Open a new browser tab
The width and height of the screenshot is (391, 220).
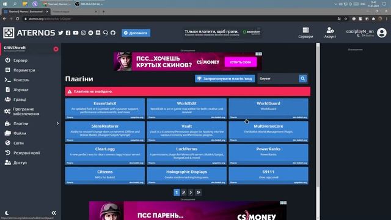(103, 12)
